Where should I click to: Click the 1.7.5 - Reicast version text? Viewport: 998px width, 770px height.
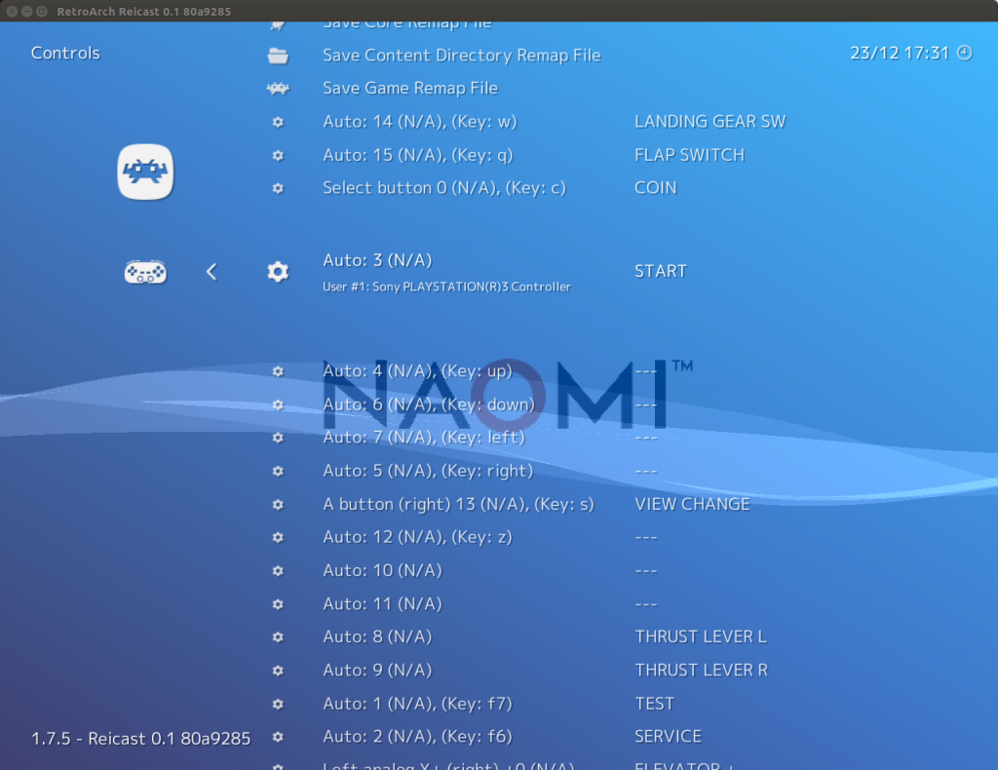(140, 739)
